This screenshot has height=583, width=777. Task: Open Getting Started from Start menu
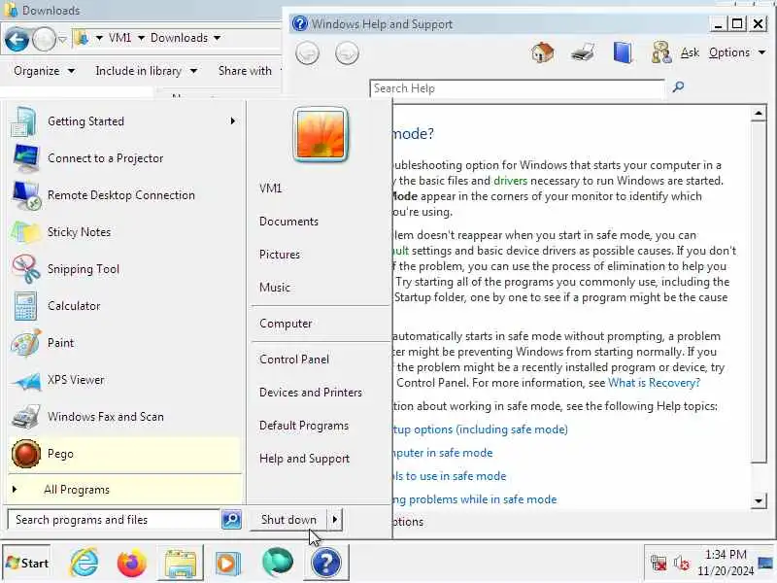coord(124,121)
